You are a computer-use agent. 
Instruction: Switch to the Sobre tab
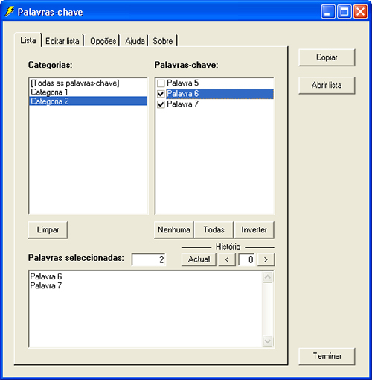coord(163,41)
